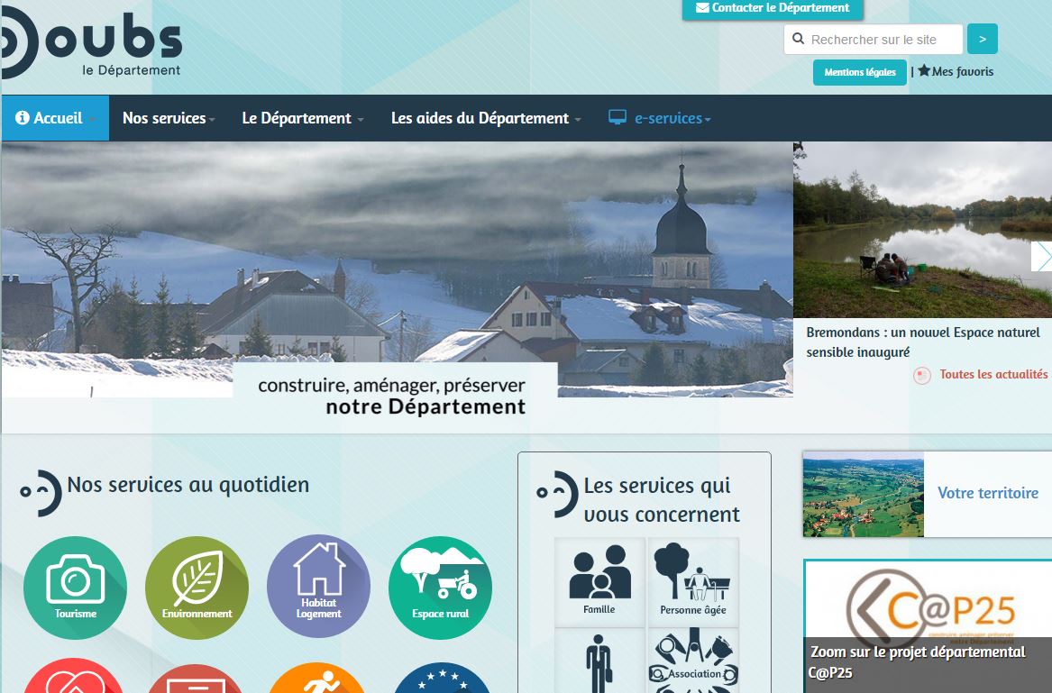The height and width of the screenshot is (693, 1052).
Task: Open the Tourisme camera icon
Action: tap(75, 587)
